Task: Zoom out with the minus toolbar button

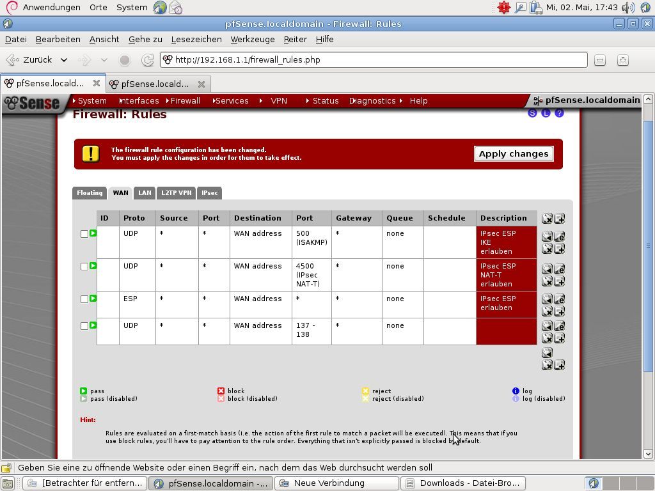Action: tap(600, 60)
